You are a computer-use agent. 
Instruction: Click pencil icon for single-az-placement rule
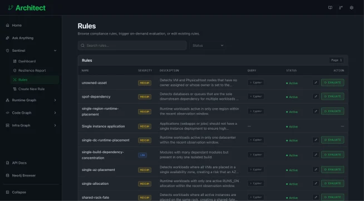(x=316, y=169)
